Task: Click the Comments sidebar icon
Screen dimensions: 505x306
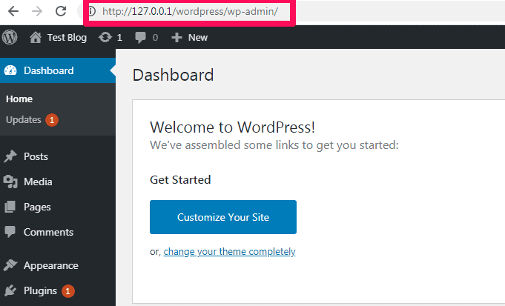Action: pyautogui.click(x=10, y=232)
